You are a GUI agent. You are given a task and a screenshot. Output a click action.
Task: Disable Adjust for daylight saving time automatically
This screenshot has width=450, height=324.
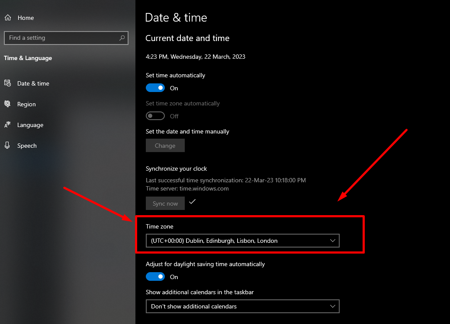(155, 276)
